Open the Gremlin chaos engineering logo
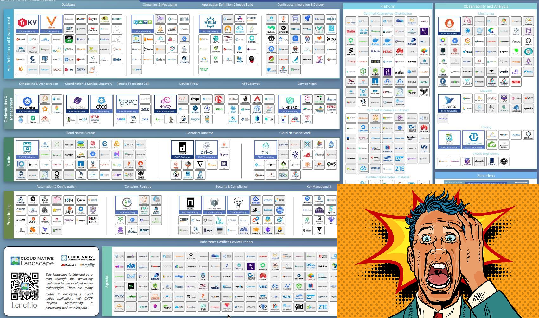 point(479,161)
